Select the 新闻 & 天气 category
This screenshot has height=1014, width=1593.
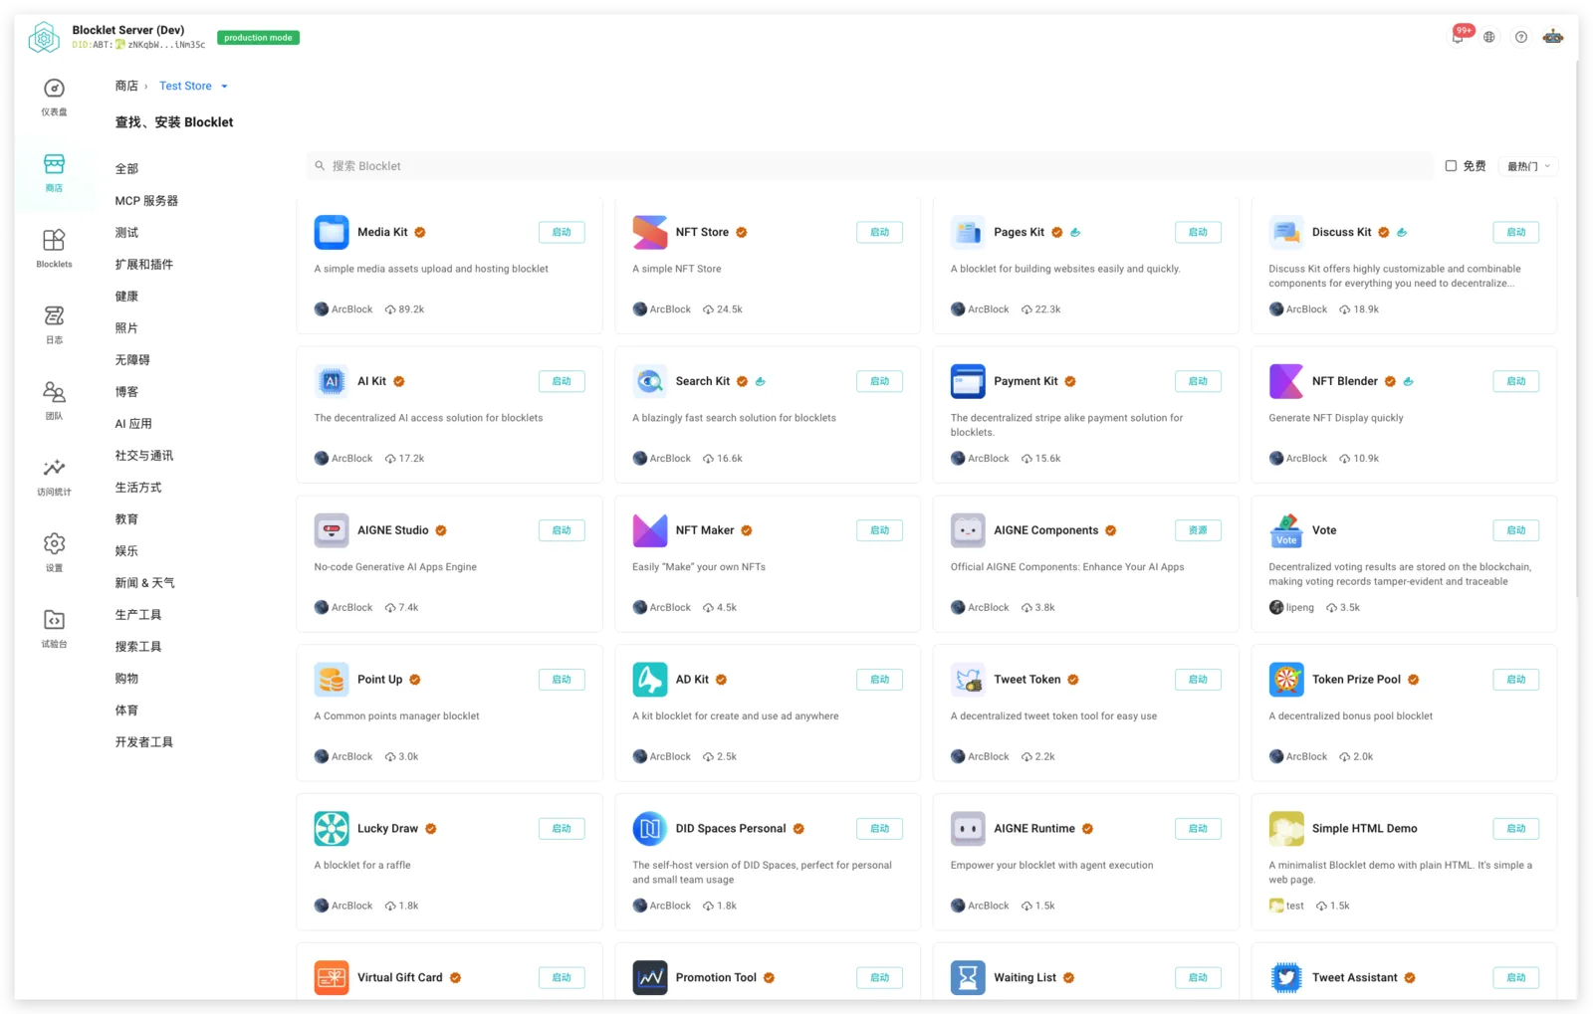(x=144, y=583)
